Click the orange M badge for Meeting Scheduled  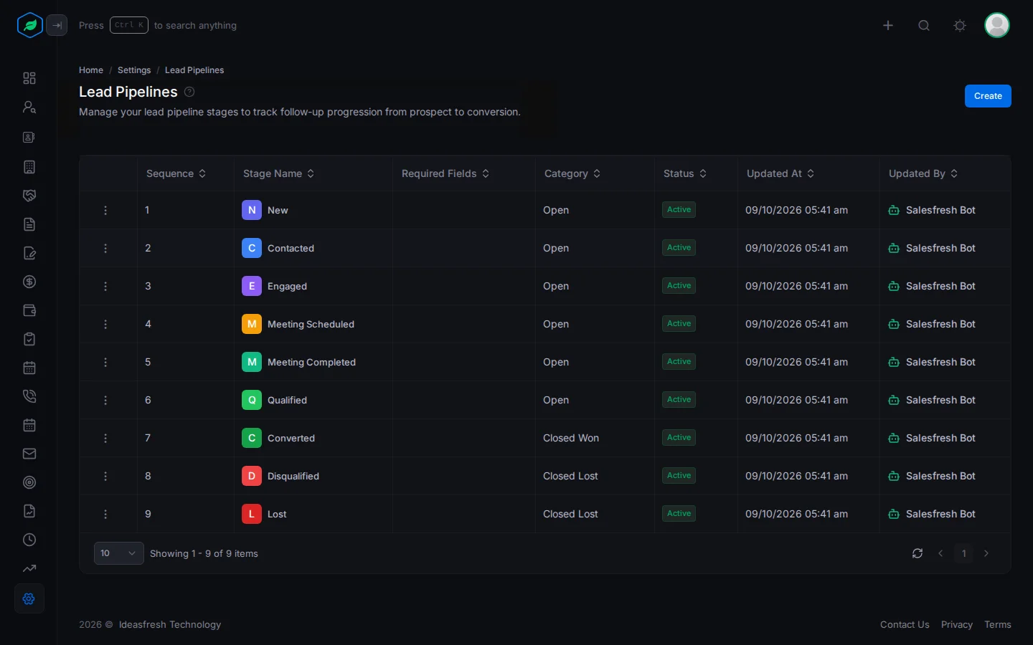coord(252,324)
